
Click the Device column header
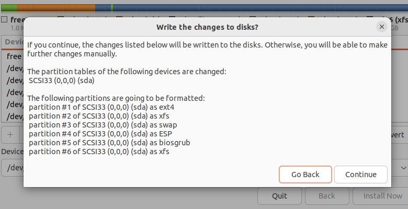(13, 42)
